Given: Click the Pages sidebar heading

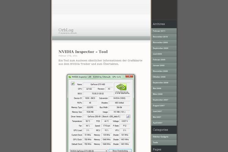Looking at the screenshot, I should click(x=157, y=149).
